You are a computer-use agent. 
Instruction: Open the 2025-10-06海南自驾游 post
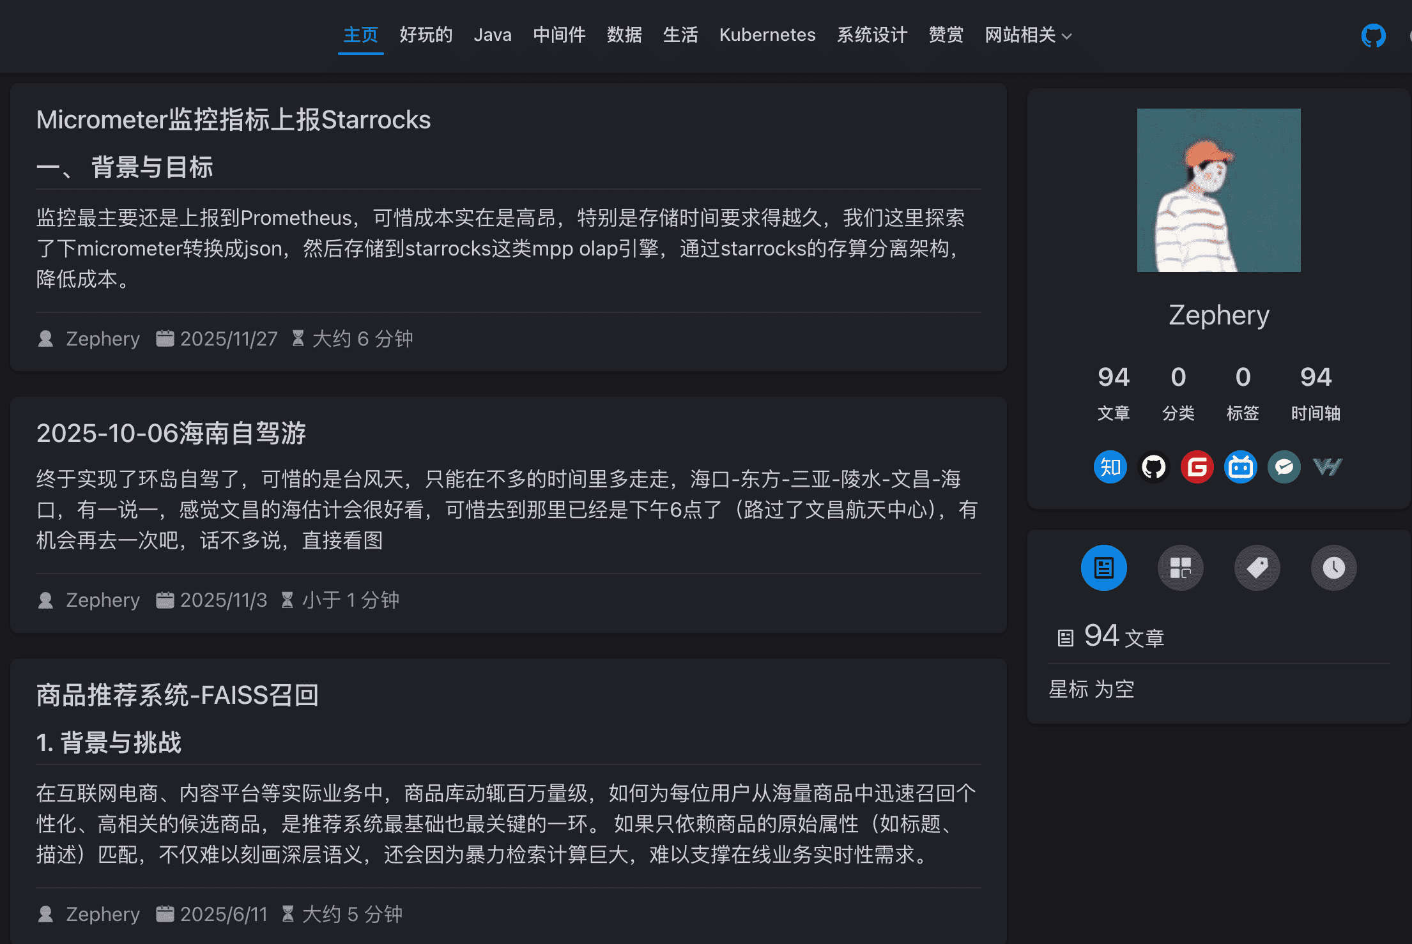[171, 434]
